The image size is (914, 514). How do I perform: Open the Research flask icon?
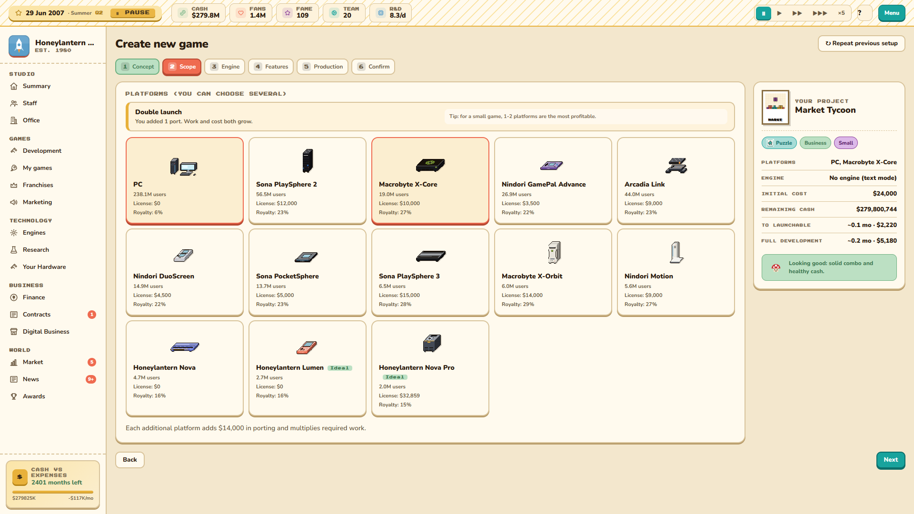point(14,250)
